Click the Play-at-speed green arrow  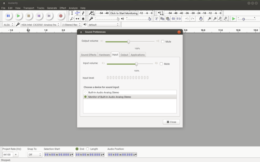coord(234,19)
